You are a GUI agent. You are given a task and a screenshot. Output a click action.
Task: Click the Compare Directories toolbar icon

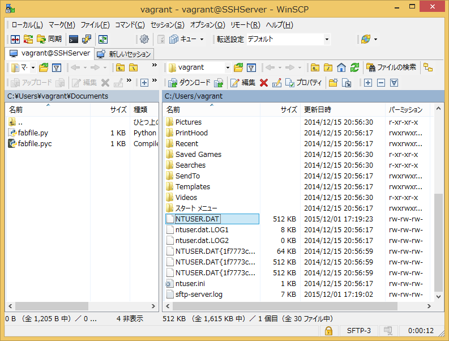(15, 39)
